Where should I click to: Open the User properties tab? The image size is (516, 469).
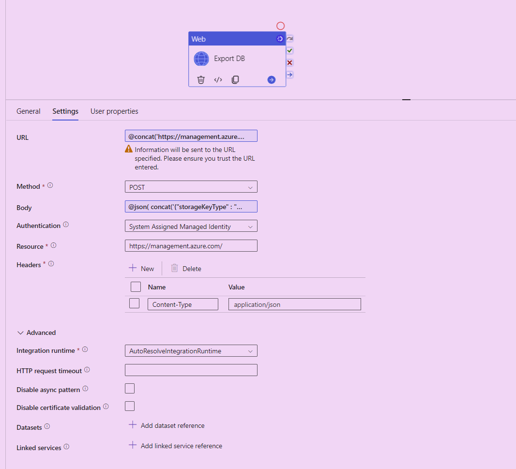click(114, 111)
